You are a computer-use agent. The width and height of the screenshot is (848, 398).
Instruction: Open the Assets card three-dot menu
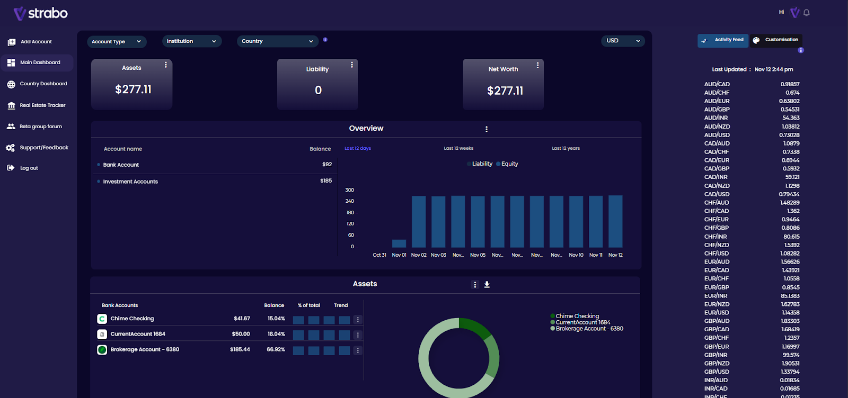[x=166, y=65]
